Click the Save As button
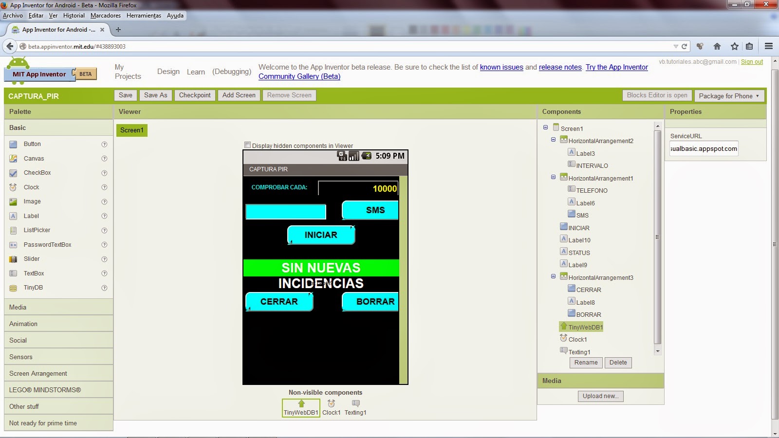This screenshot has width=779, height=438. click(x=156, y=95)
